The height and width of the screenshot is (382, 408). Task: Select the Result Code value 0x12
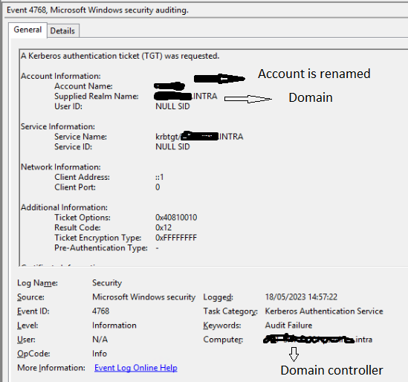pos(163,227)
